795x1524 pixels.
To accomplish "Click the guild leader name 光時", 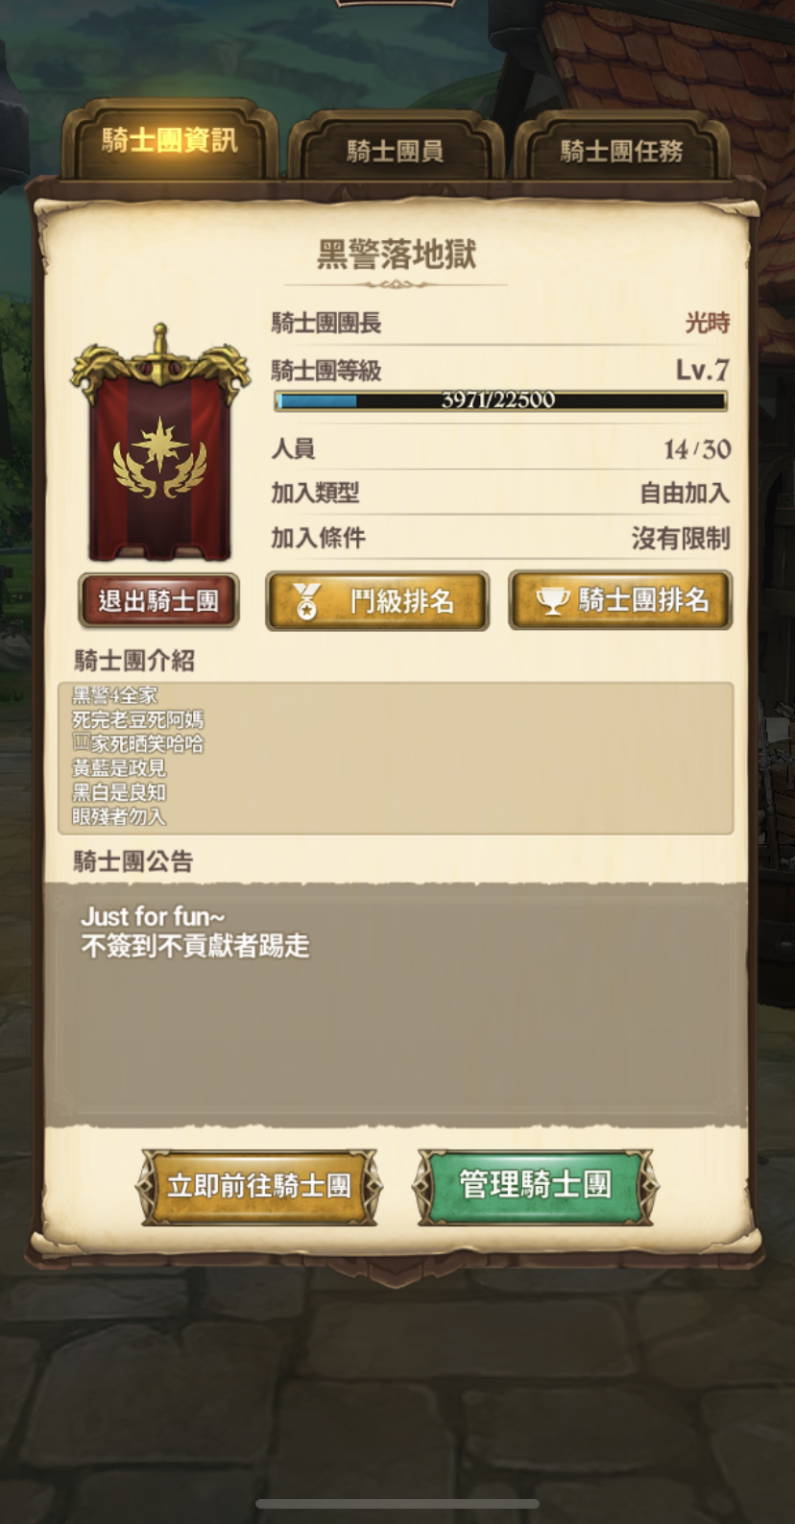I will point(707,324).
